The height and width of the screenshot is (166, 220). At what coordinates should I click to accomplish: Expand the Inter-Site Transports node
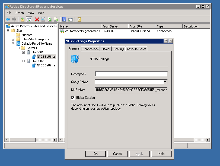[x=13, y=39]
